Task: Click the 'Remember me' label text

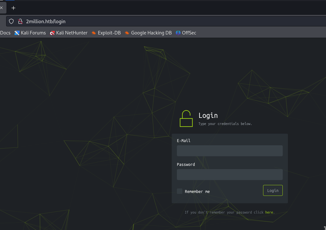Action: 197,192
